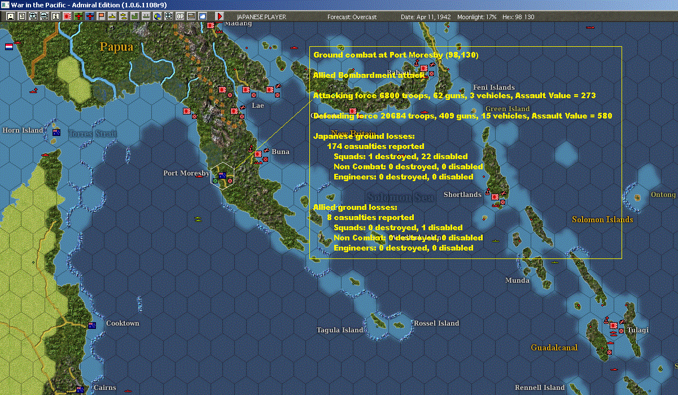
Task: Click the Tagula Island map label
Action: point(340,330)
